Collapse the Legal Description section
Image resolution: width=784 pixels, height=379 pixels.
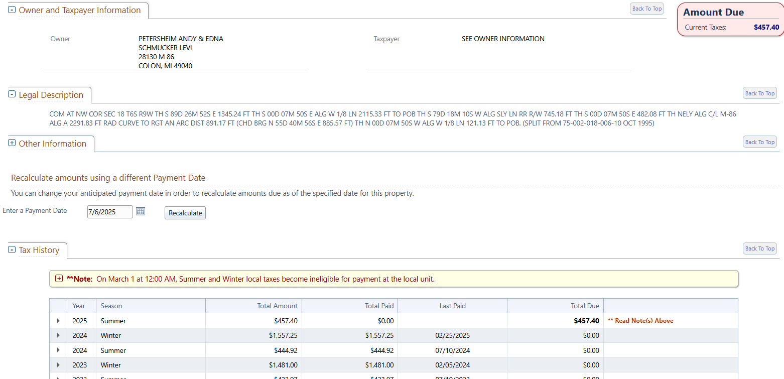coord(12,95)
